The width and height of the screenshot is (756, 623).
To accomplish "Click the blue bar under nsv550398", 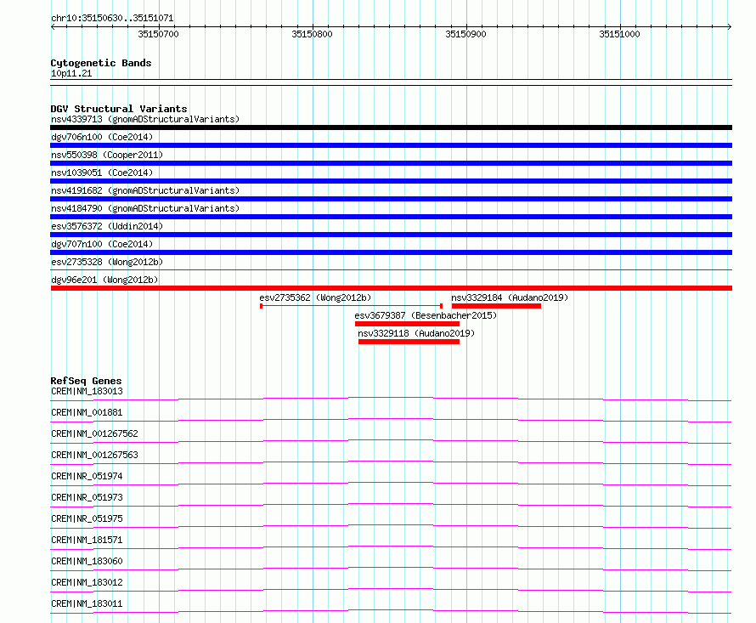I will coord(391,163).
